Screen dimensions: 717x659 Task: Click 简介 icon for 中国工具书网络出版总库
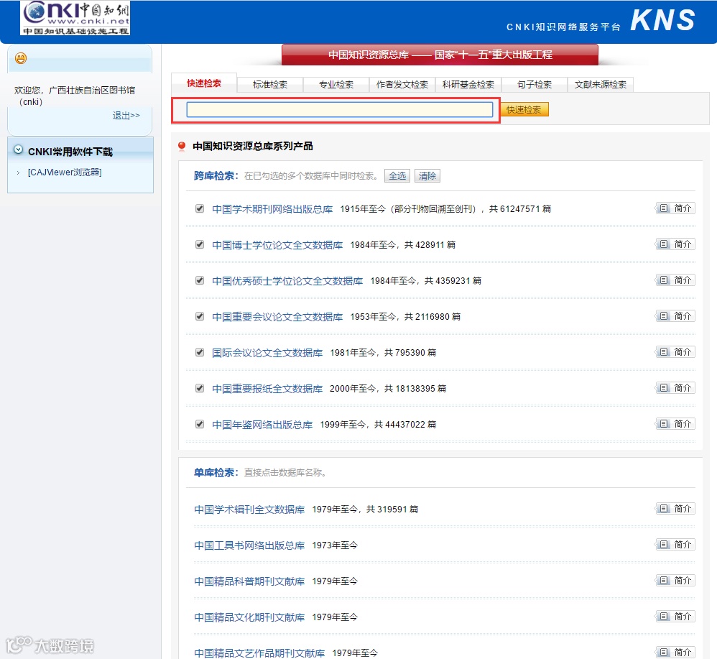[675, 545]
